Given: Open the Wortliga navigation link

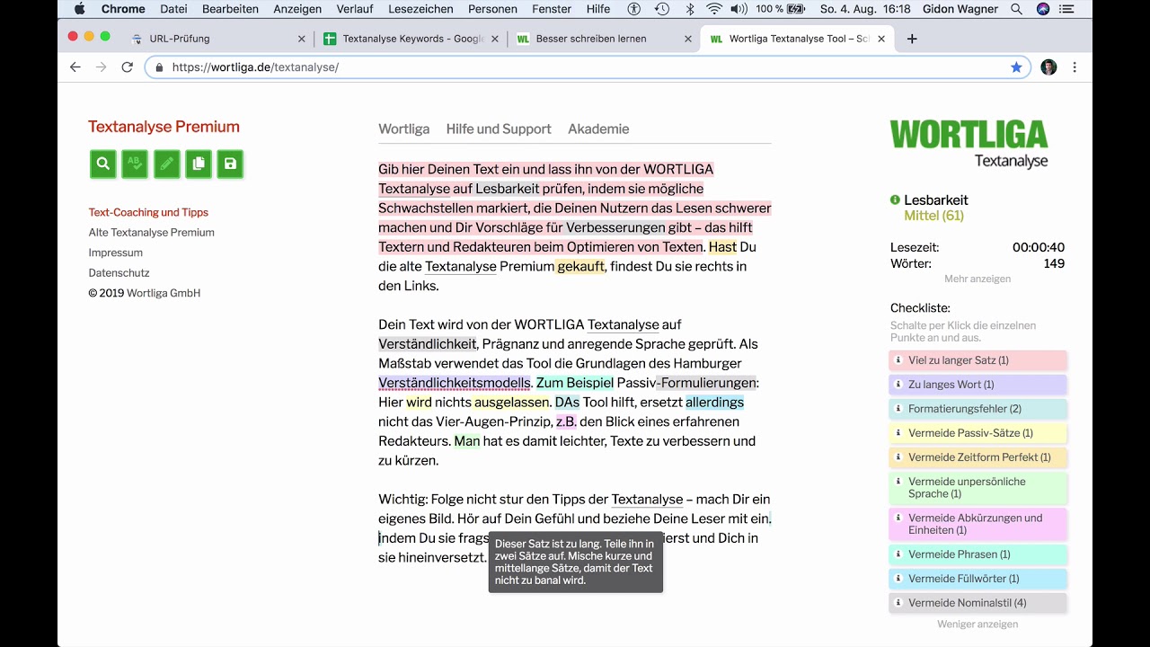Looking at the screenshot, I should coord(403,129).
